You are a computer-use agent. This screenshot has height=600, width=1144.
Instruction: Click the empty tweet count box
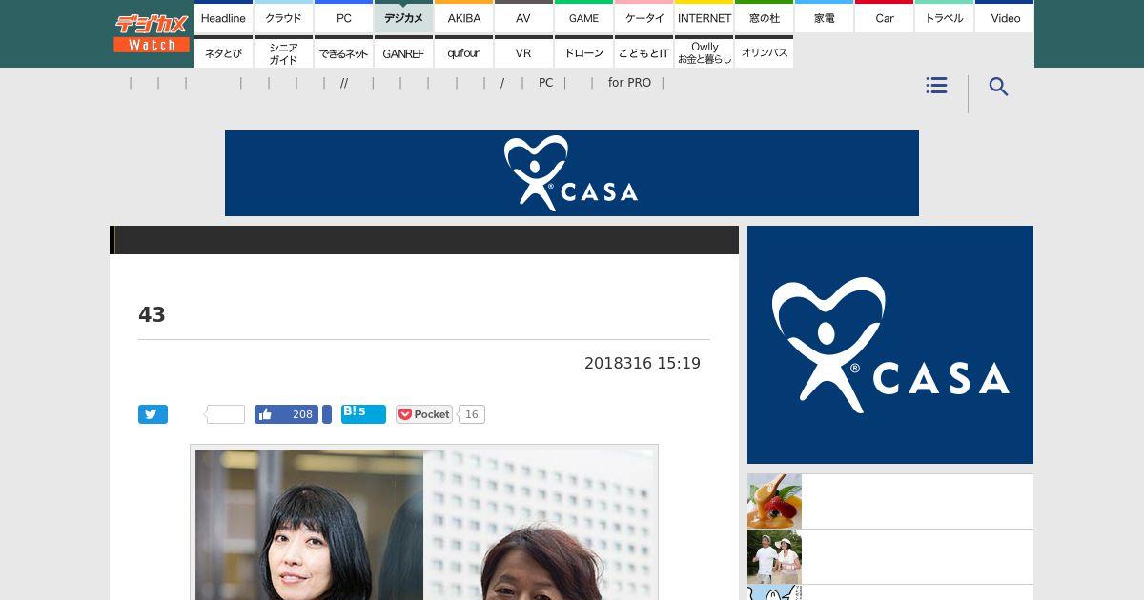pos(225,414)
